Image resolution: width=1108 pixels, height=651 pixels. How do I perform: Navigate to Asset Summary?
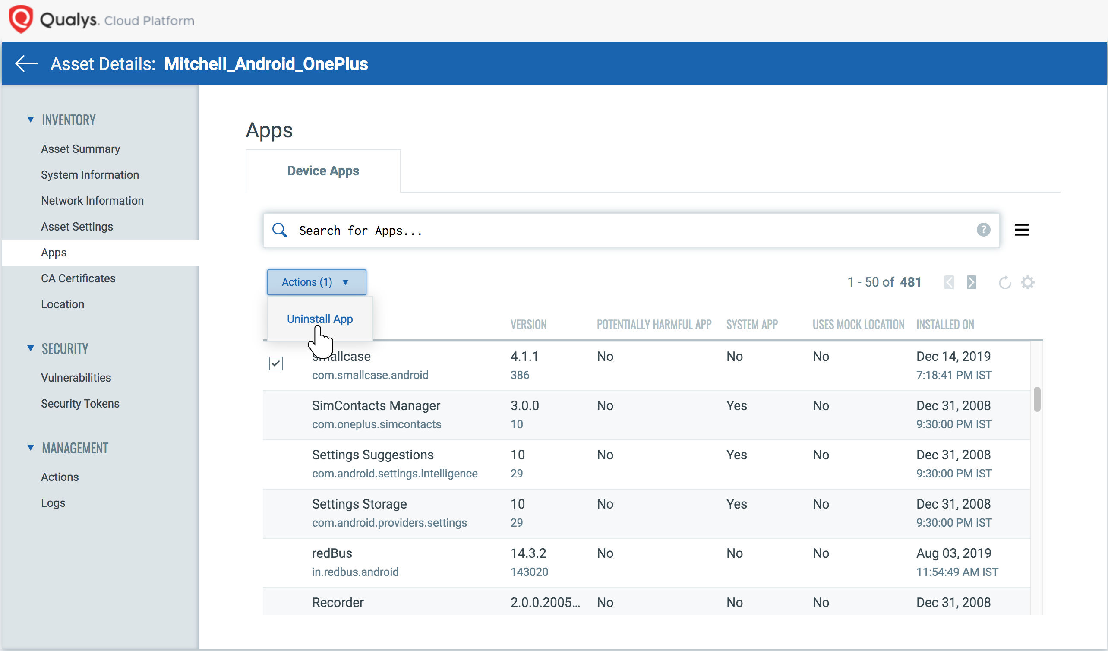[x=80, y=149]
